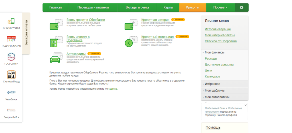This screenshot has height=133, width=292.
Task: Select the mobile phone quick-pay icon
Action: coord(11,21)
